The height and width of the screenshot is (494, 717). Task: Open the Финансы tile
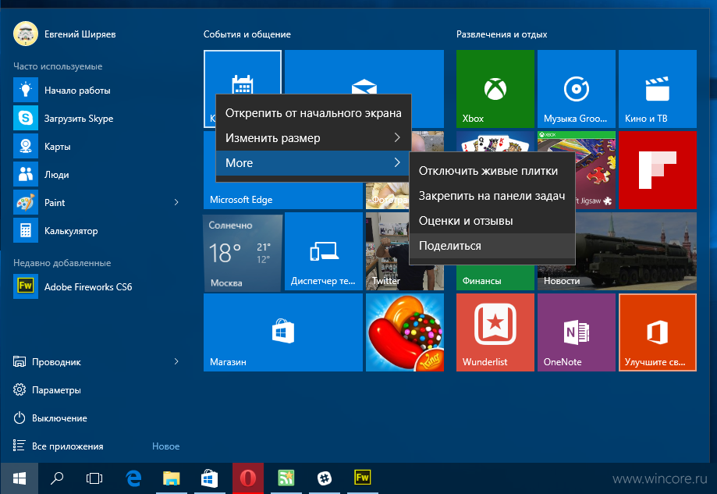(495, 278)
